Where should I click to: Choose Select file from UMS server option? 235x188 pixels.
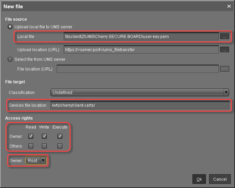point(10,59)
